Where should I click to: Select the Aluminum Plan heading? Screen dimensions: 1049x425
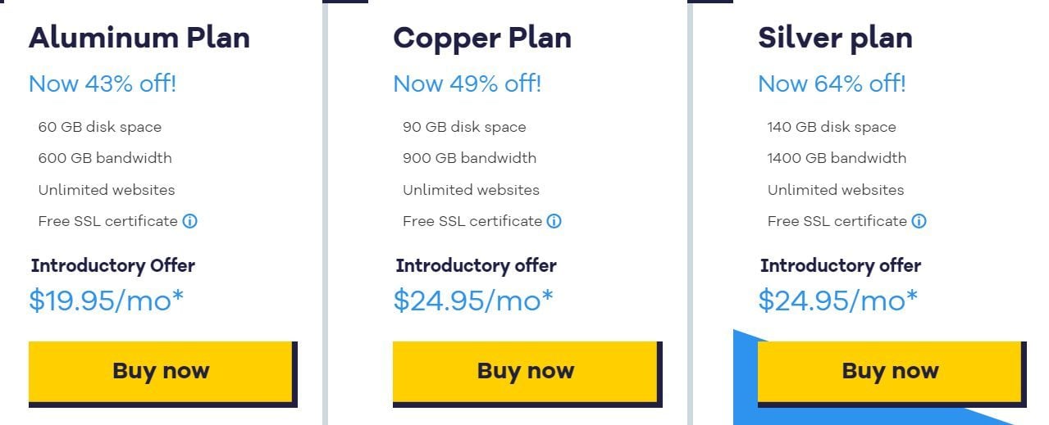point(139,38)
